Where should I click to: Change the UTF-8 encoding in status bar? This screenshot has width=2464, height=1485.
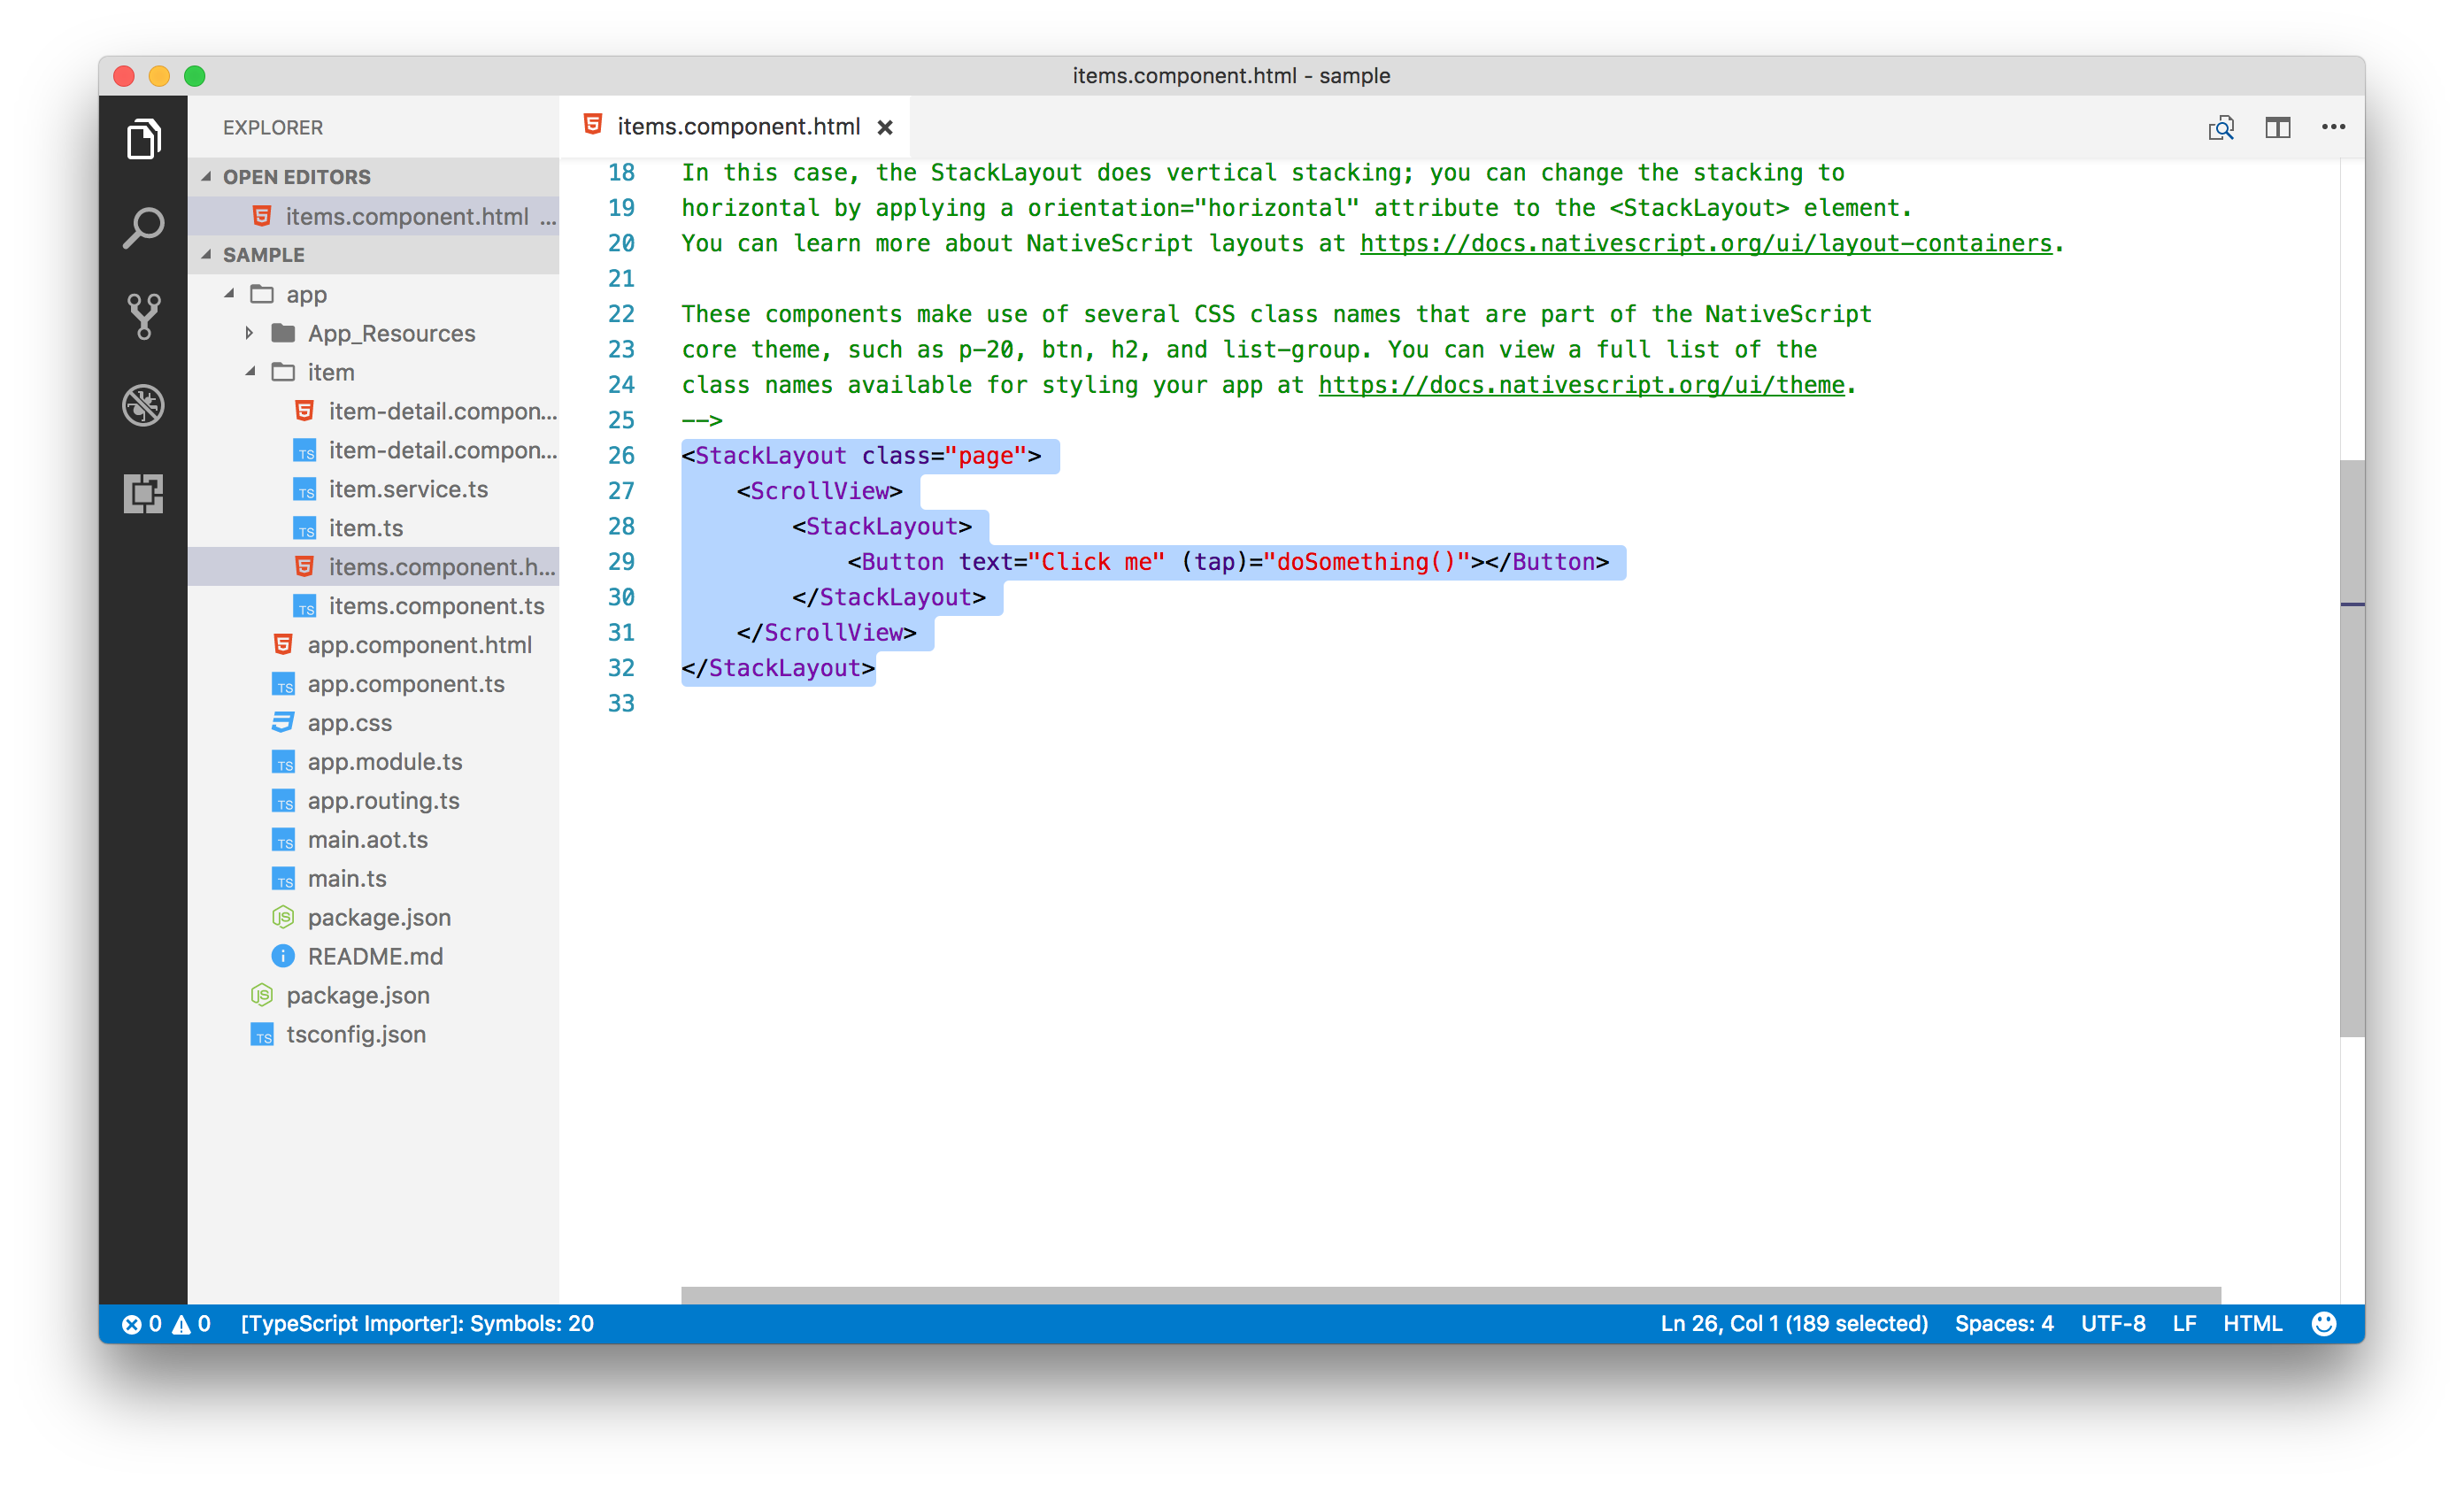point(2113,1323)
